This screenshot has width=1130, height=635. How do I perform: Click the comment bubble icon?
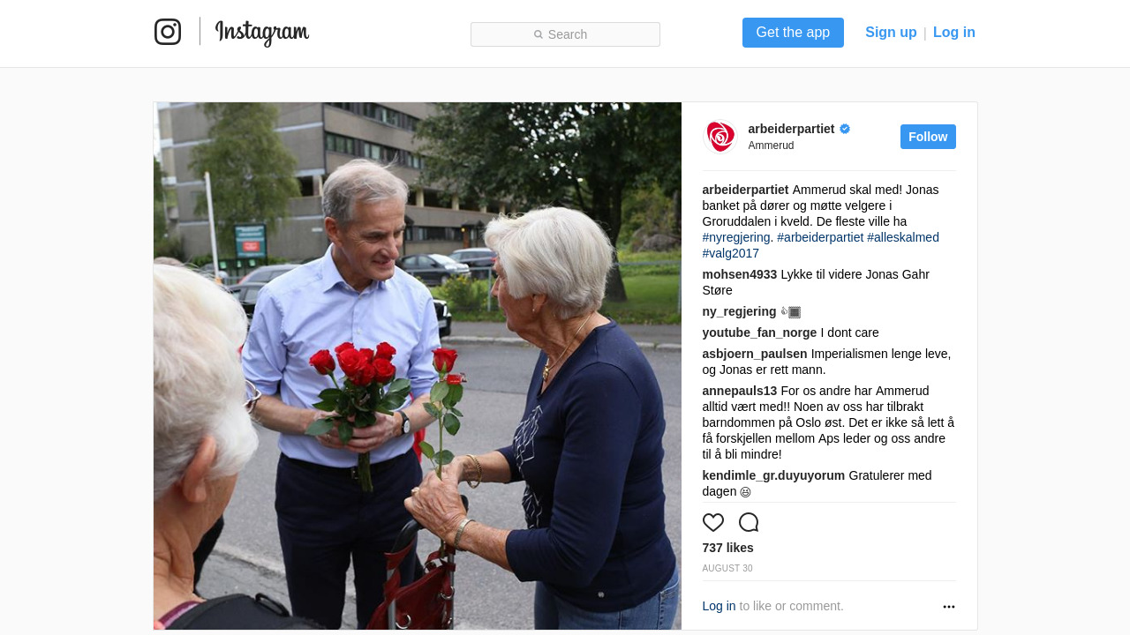pos(749,522)
